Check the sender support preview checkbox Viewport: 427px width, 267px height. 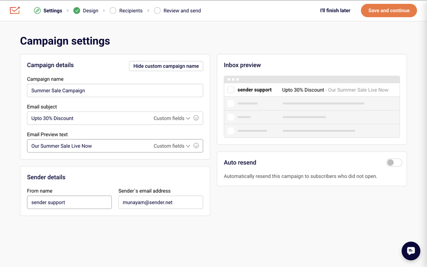231,90
